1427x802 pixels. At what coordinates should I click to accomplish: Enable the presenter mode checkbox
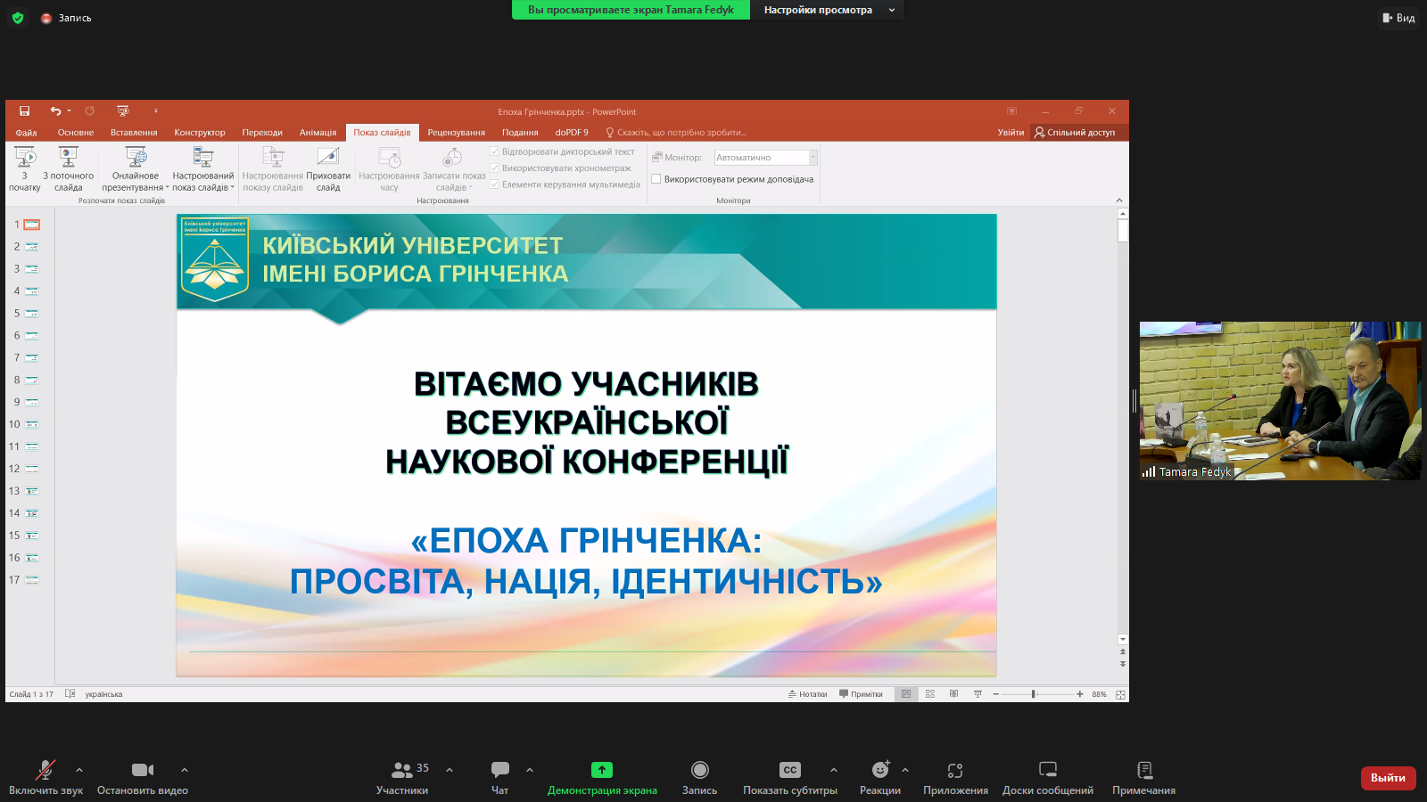(x=656, y=179)
